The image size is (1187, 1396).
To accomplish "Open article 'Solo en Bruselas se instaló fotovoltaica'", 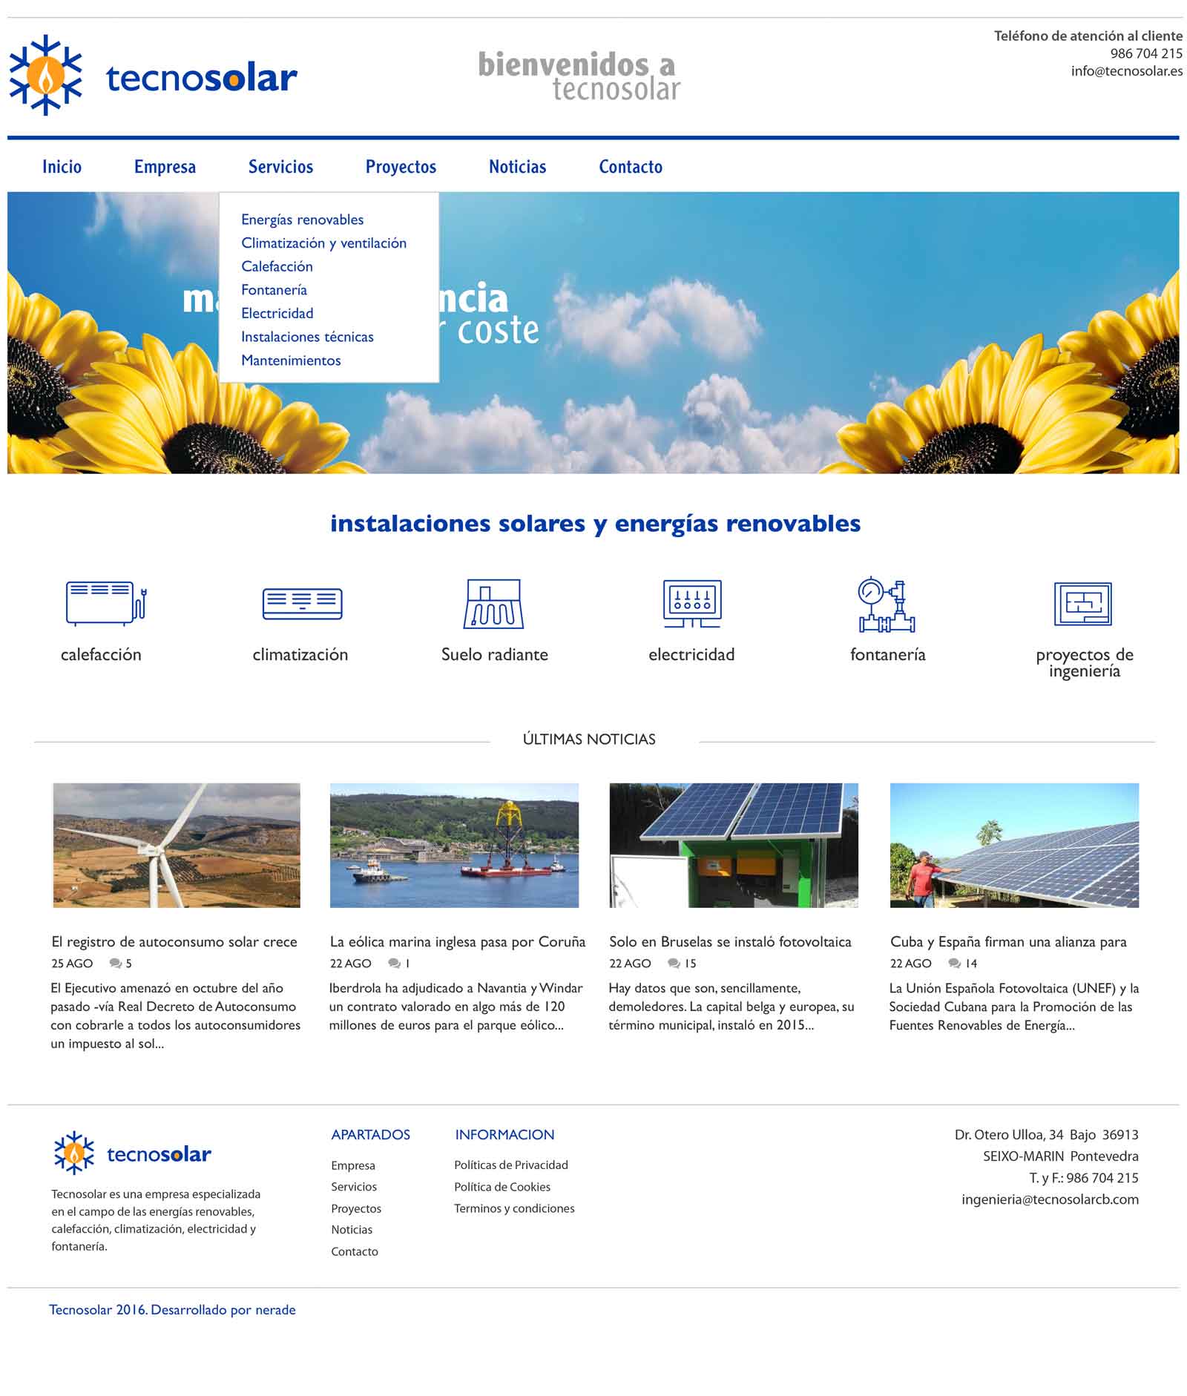I will click(x=730, y=942).
